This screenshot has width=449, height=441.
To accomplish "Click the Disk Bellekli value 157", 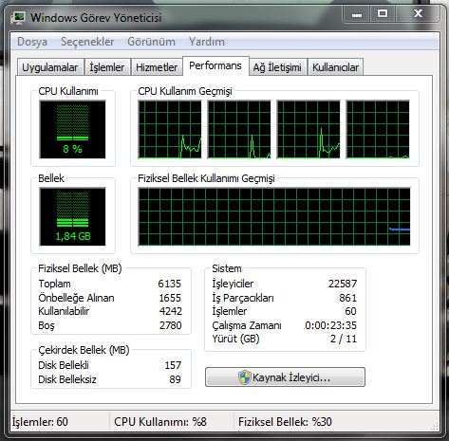I will [x=173, y=365].
